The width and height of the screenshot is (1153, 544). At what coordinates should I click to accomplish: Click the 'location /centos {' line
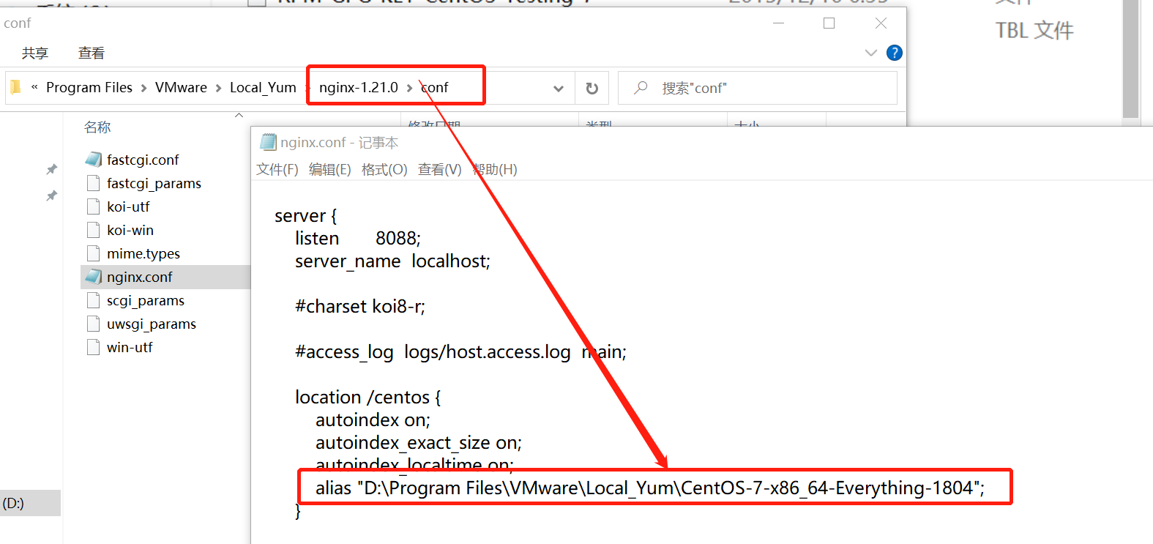368,397
